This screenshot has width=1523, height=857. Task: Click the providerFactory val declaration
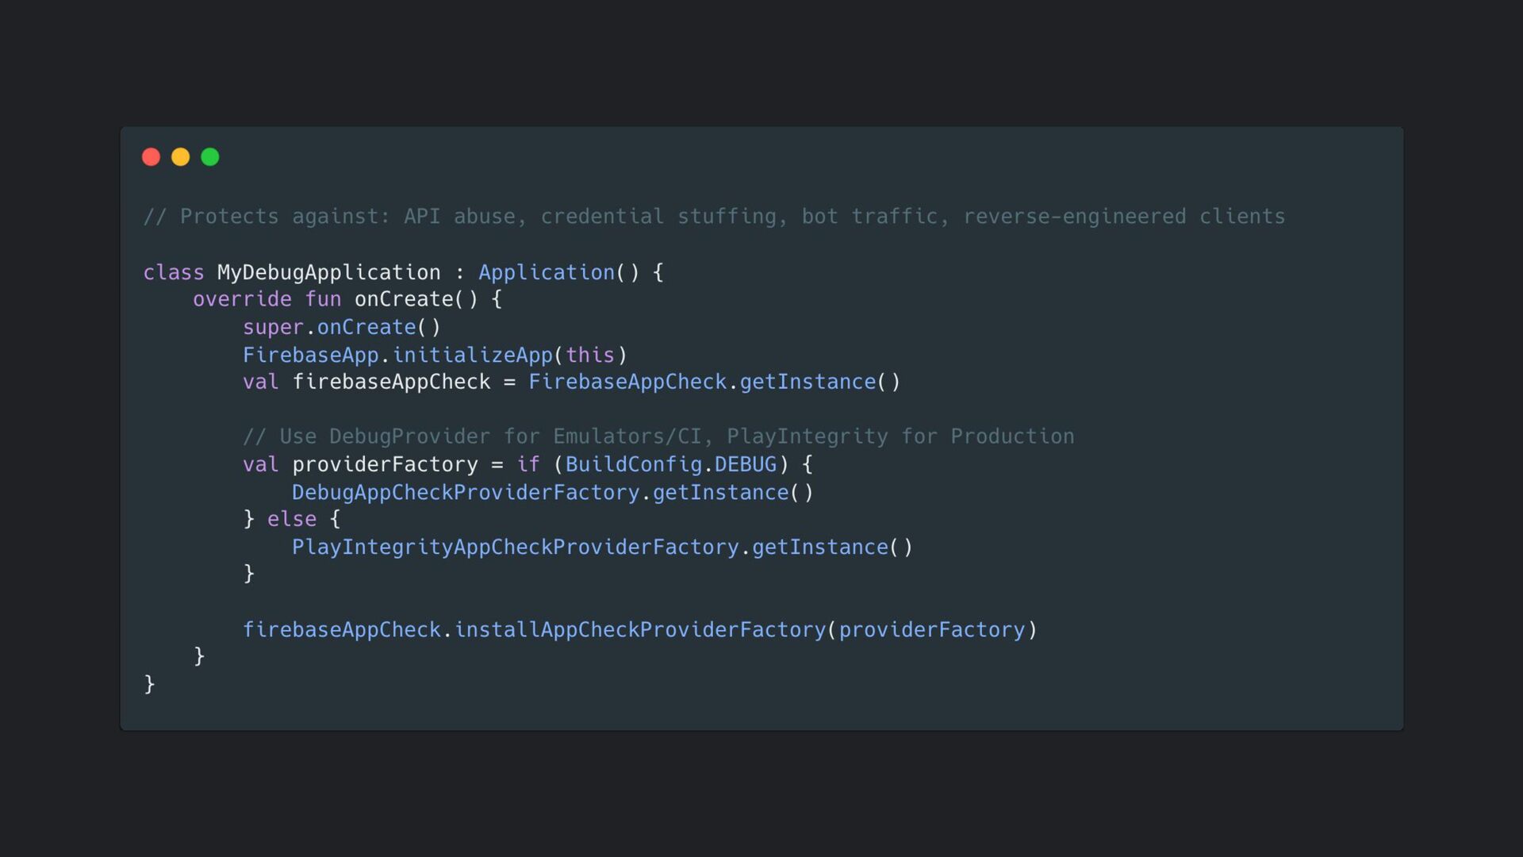385,464
